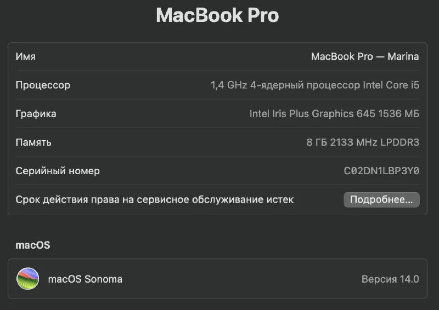Click the expired service coverage status text

point(154,199)
